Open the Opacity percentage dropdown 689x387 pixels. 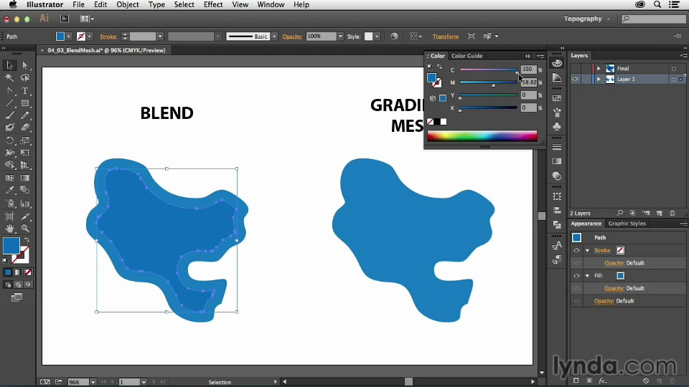point(340,37)
